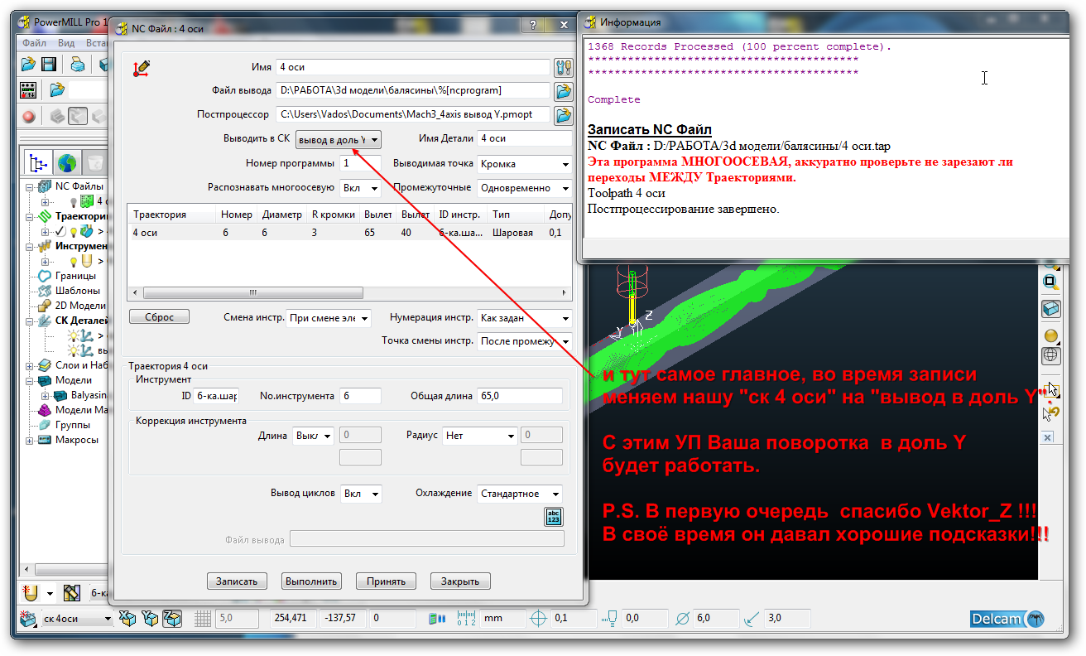Open the globe browser tab in explorer pane

coord(66,162)
